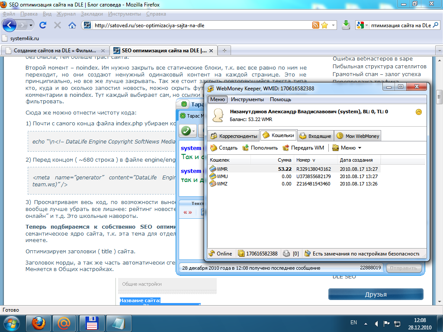443x332 pixels.
Task: Open address bar history dropdown arrow
Action: [x=333, y=25]
